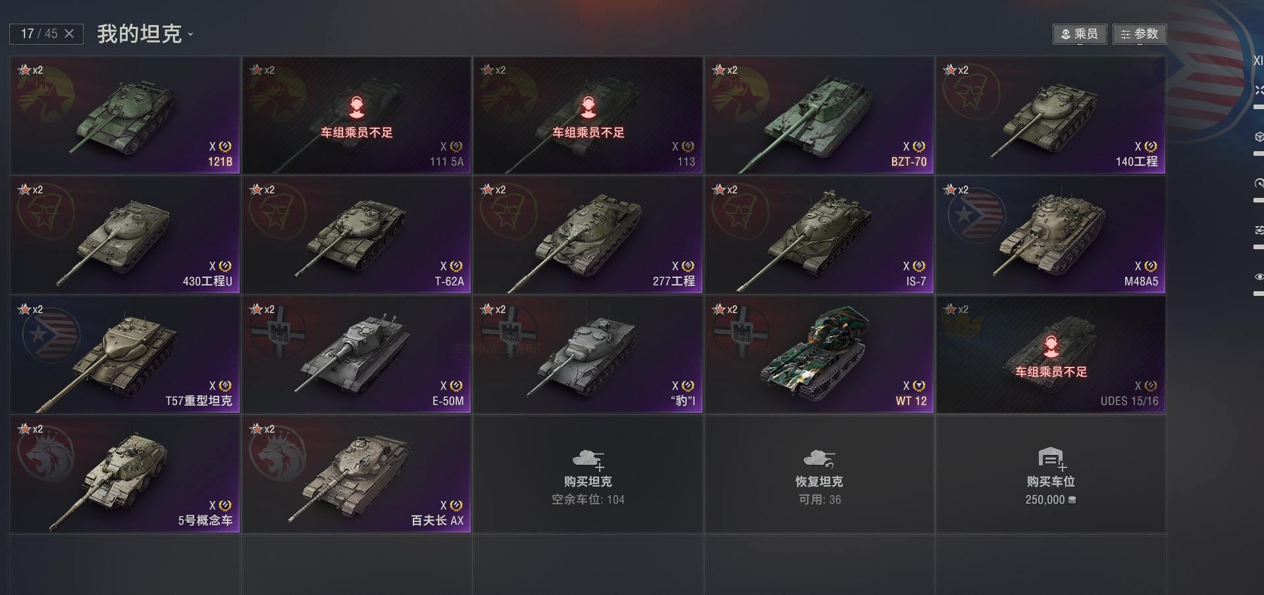Image resolution: width=1264 pixels, height=595 pixels.
Task: Click the x2 star bonus on BZT-70
Action: click(x=725, y=70)
